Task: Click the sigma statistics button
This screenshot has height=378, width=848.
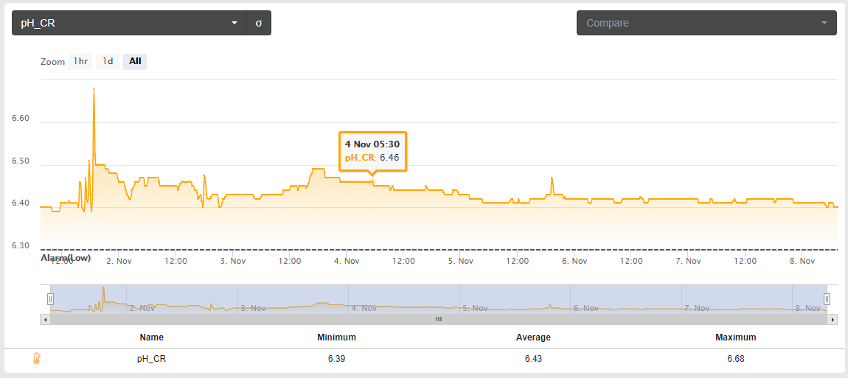Action: (x=259, y=23)
